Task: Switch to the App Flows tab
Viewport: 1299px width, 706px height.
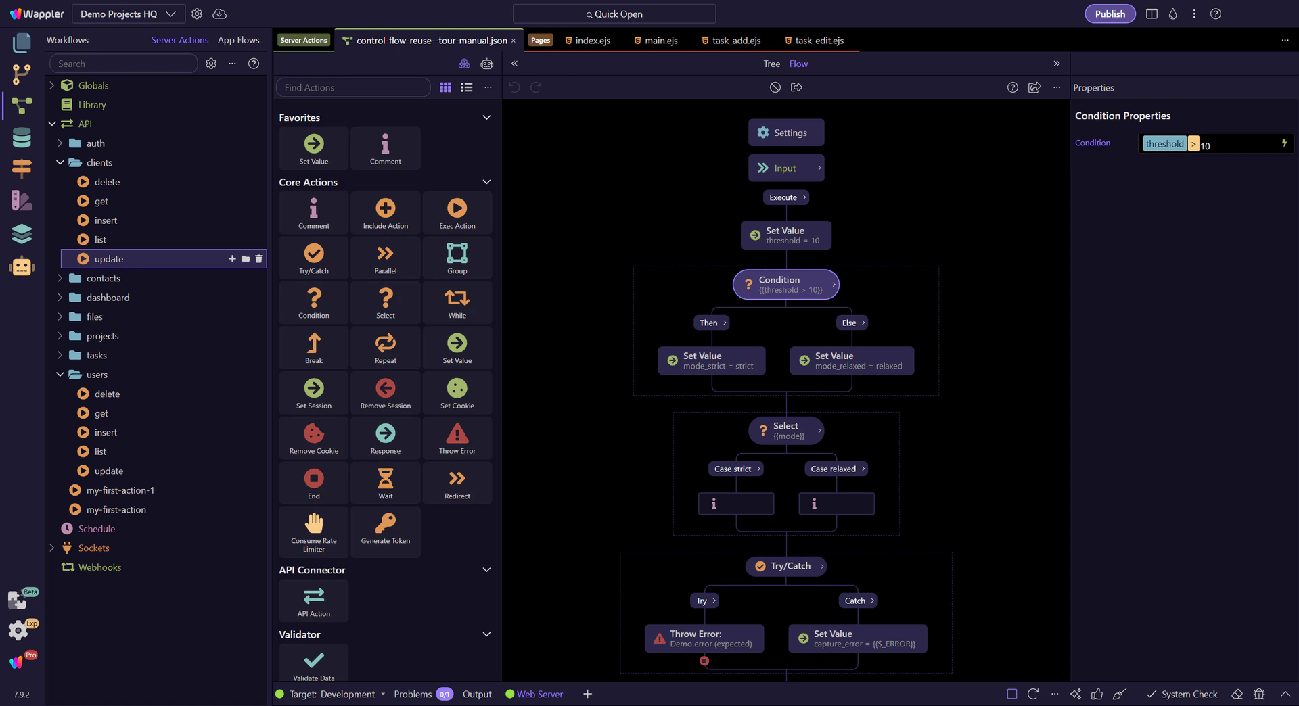Action: (x=239, y=40)
